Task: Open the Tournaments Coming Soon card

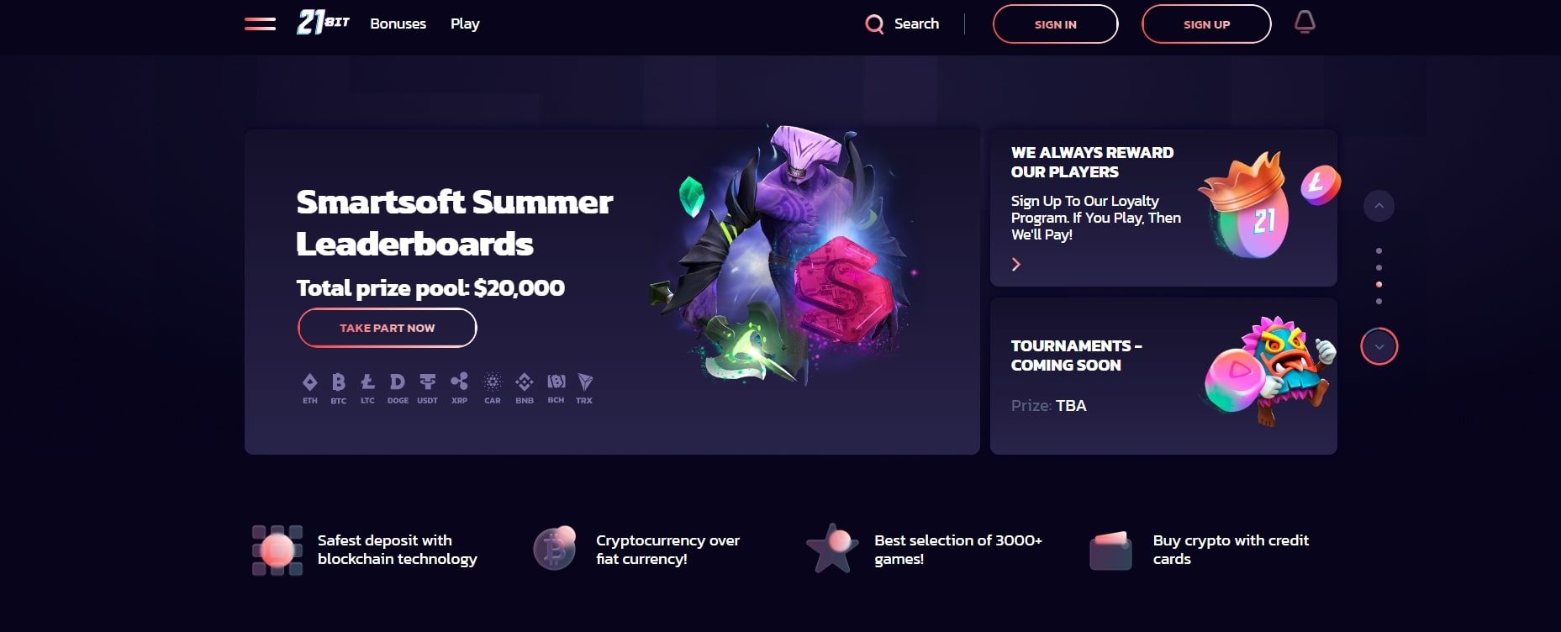Action: point(1163,376)
